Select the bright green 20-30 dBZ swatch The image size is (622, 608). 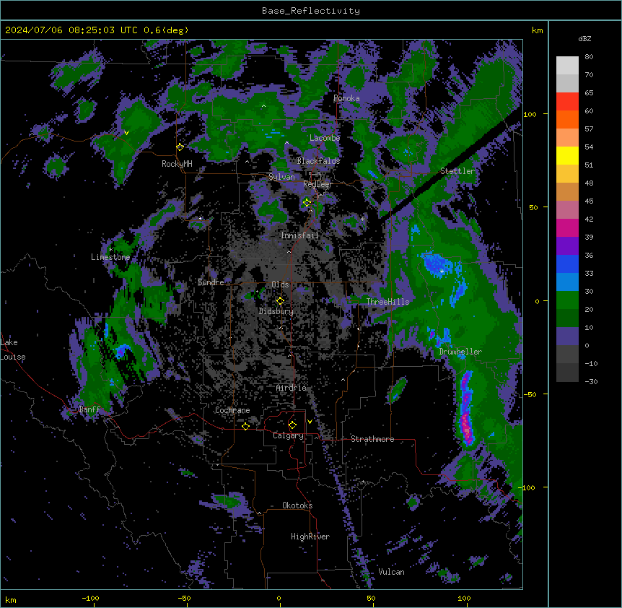coord(567,300)
